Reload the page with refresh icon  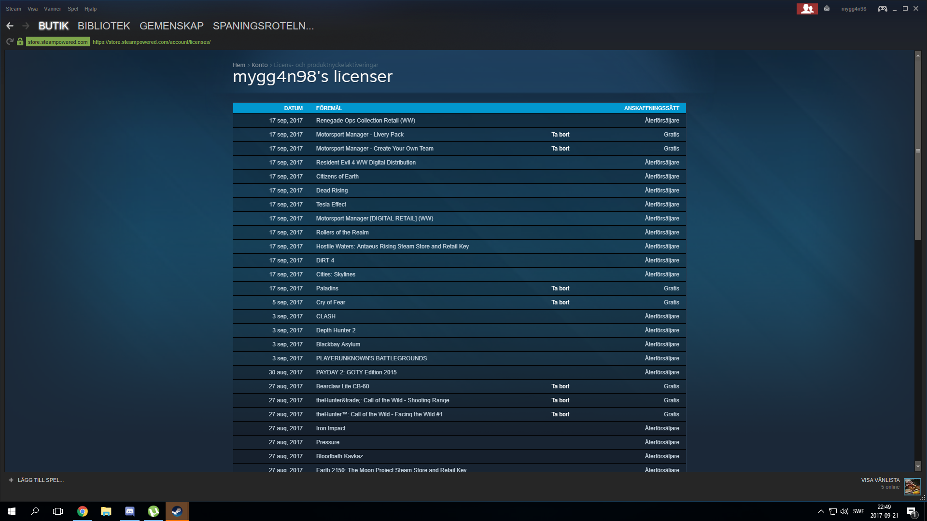[10, 42]
